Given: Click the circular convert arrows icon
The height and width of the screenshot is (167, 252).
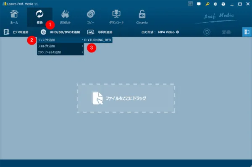Looking at the screenshot, I should pos(207,32).
